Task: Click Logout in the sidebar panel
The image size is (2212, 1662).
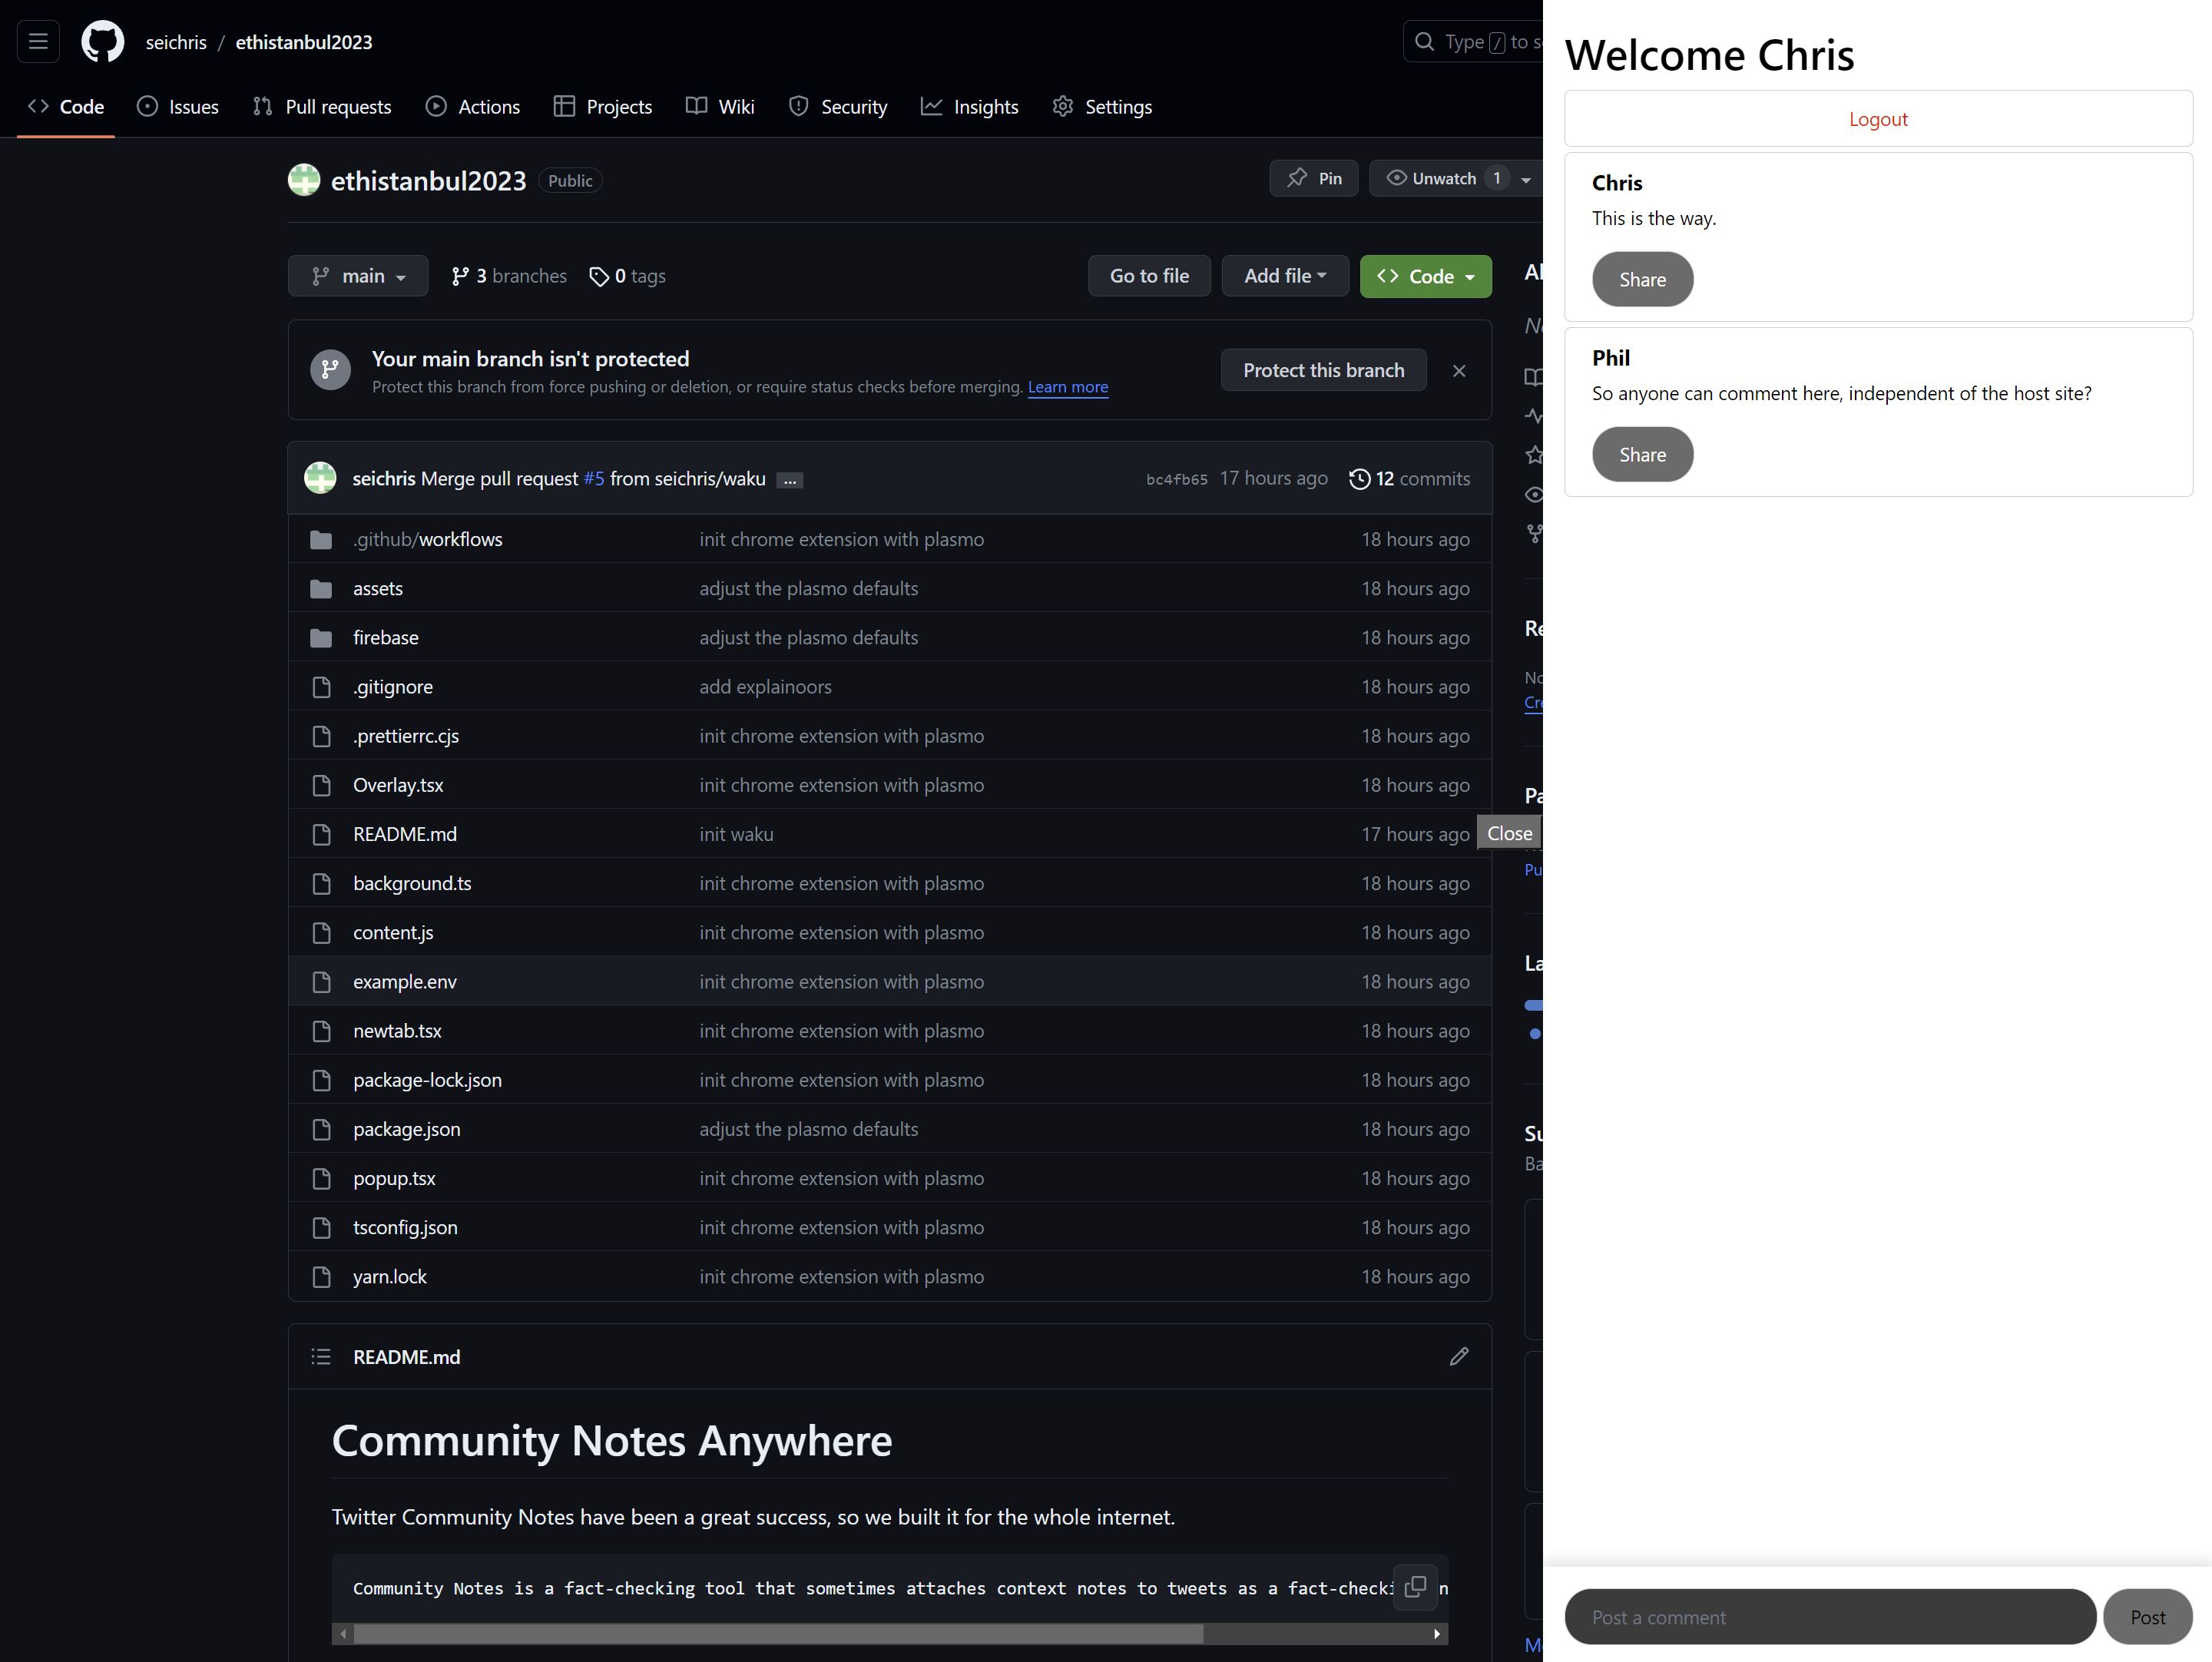Action: pos(1878,119)
